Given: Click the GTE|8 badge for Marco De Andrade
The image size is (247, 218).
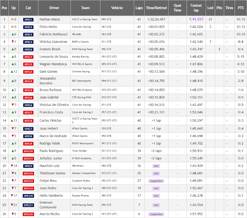Looking at the screenshot, I should [28, 136].
